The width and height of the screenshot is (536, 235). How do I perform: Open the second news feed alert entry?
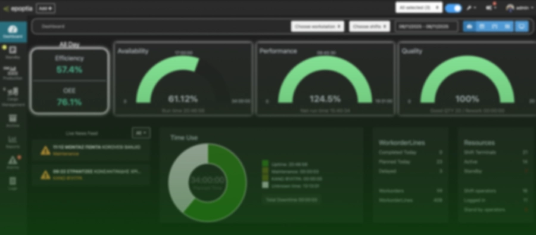coord(91,175)
